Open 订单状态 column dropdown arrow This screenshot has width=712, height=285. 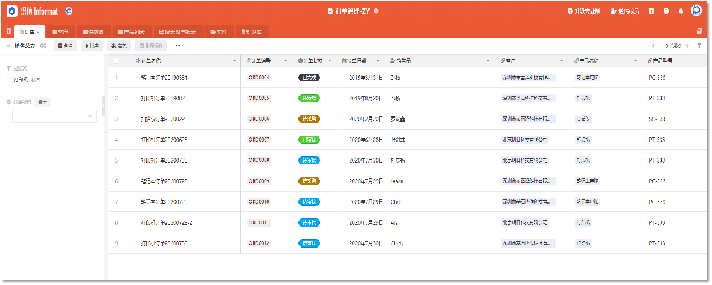click(330, 61)
